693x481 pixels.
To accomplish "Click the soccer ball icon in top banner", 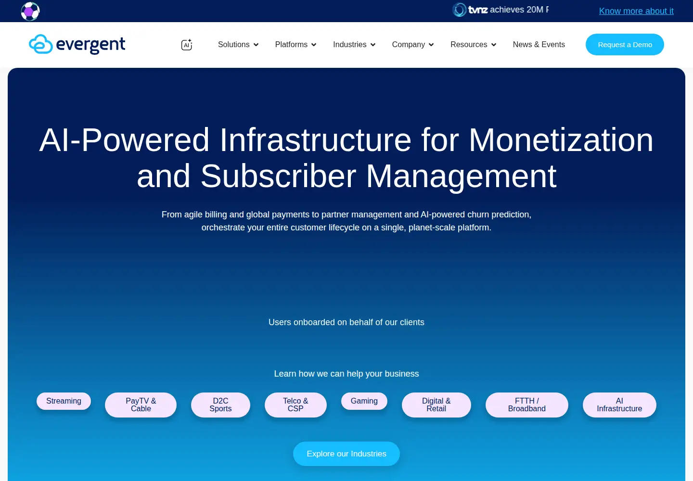I will [30, 11].
